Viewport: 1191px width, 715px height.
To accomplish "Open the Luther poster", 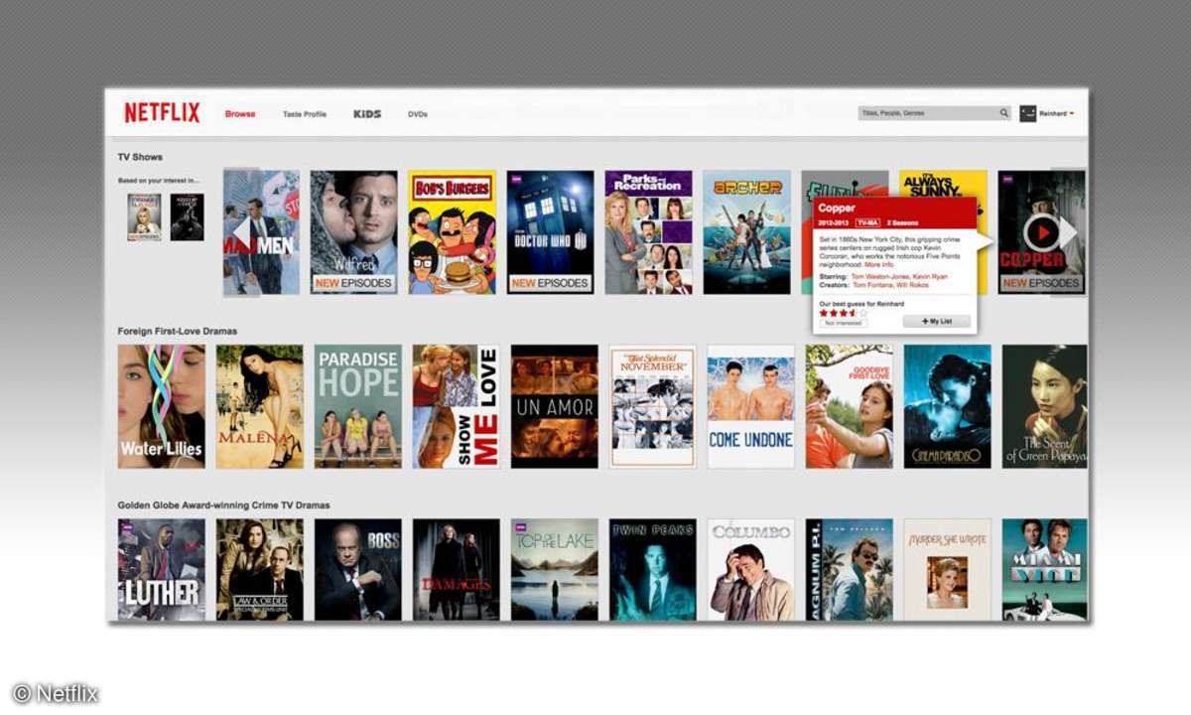I will [162, 569].
